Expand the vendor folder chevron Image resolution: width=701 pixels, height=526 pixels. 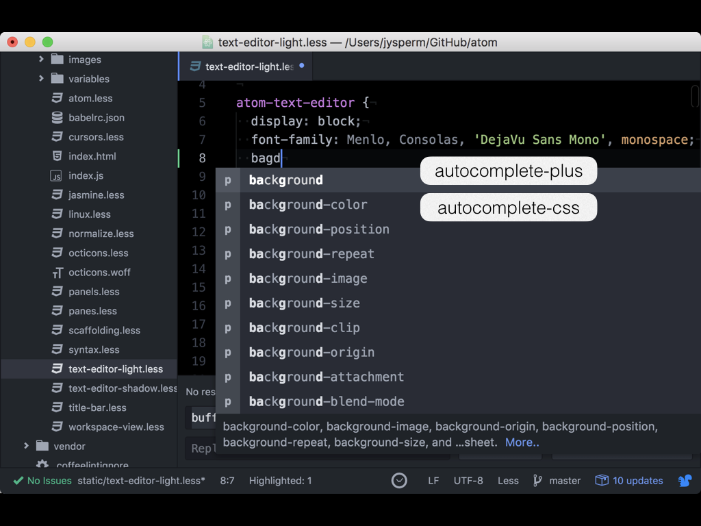27,446
